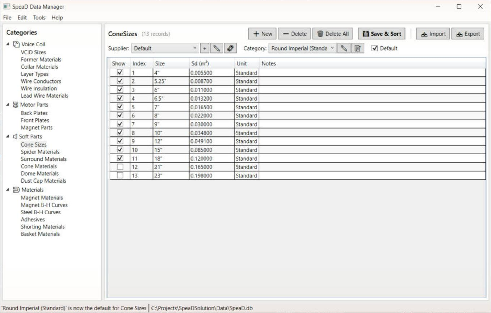Click the edit category pencil icon
491x313 pixels.
pos(344,48)
